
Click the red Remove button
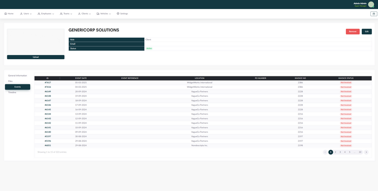click(x=353, y=32)
